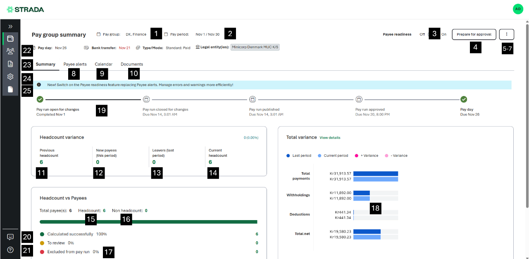Click the Pay run closed for changes marker

146,99
